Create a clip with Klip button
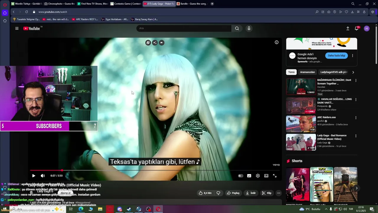The image size is (378, 213). [x=266, y=193]
